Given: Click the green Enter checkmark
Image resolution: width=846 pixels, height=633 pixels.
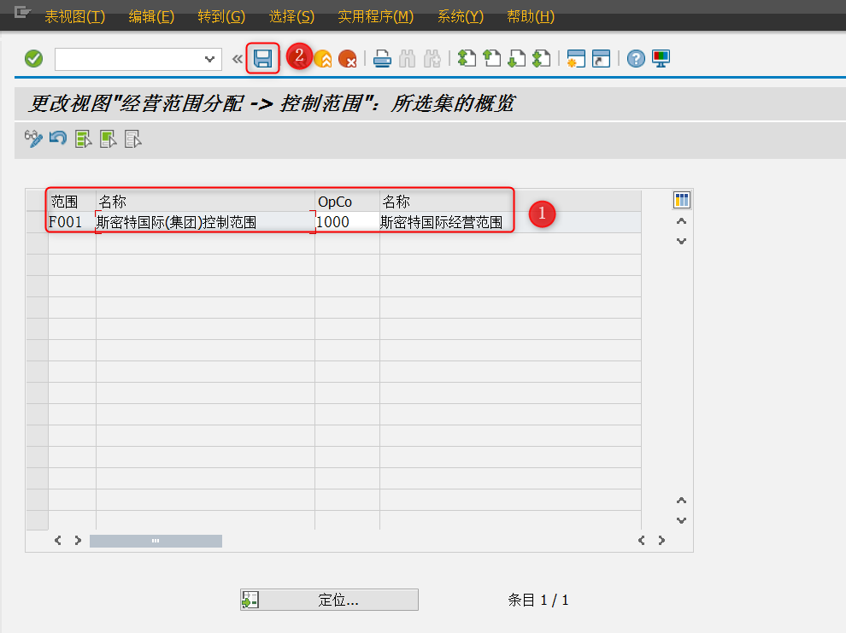Looking at the screenshot, I should click(x=34, y=58).
